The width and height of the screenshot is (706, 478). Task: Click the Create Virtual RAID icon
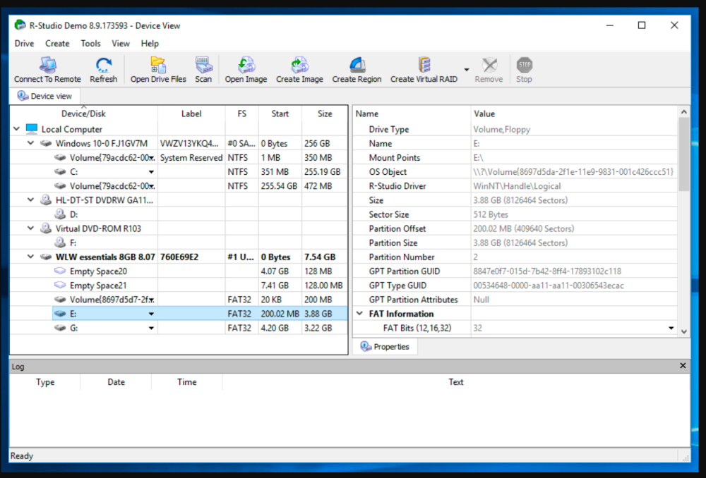tap(424, 66)
